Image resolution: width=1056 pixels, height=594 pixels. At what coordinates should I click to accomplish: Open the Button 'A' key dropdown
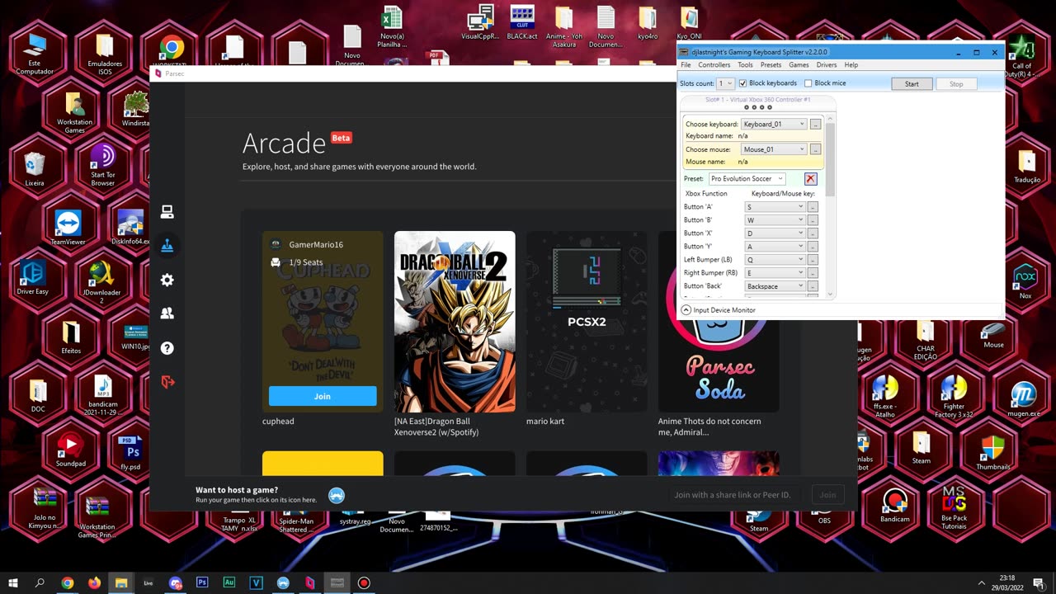(x=775, y=207)
